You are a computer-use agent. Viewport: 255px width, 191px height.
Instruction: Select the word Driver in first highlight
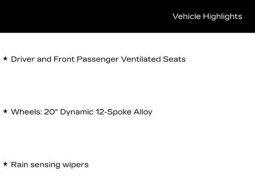click(x=23, y=59)
